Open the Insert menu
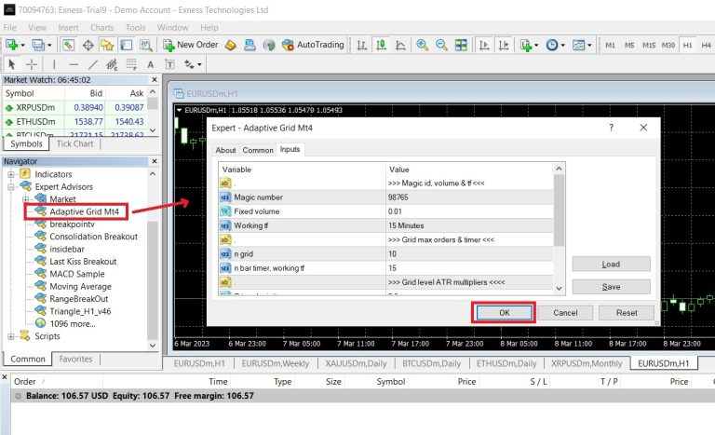 click(x=68, y=27)
